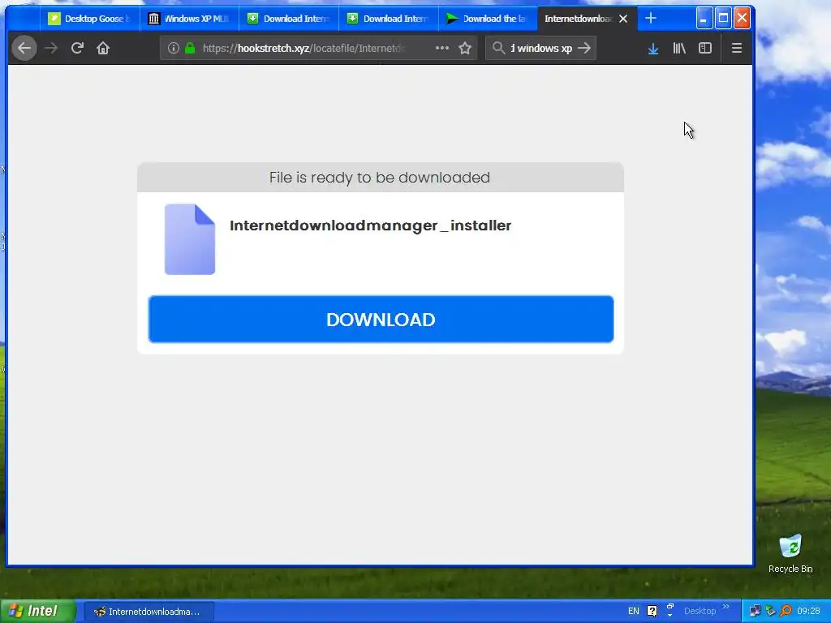
Task: Switch to the Desktop Goose tab
Action: pyautogui.click(x=89, y=19)
